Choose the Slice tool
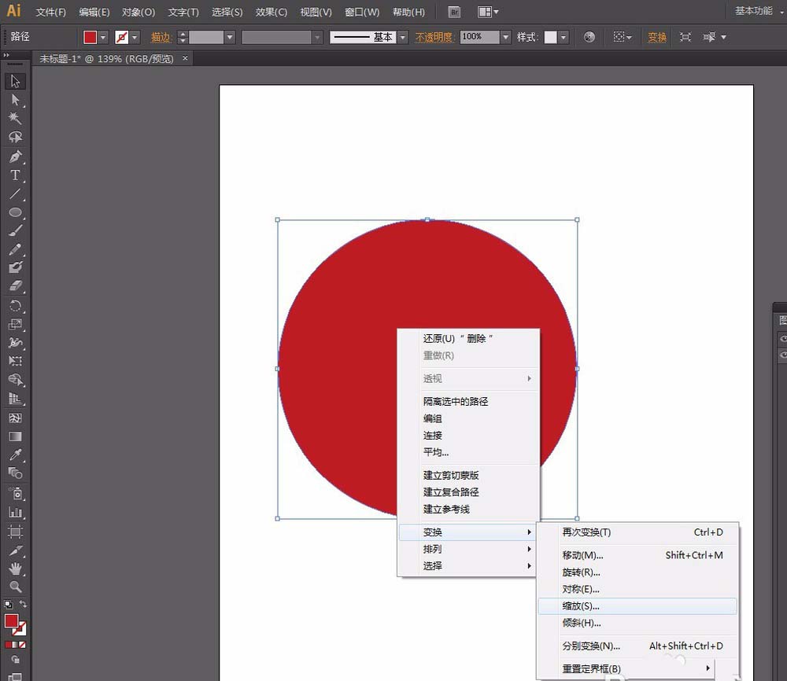Viewport: 787px width, 681px height. click(x=15, y=550)
